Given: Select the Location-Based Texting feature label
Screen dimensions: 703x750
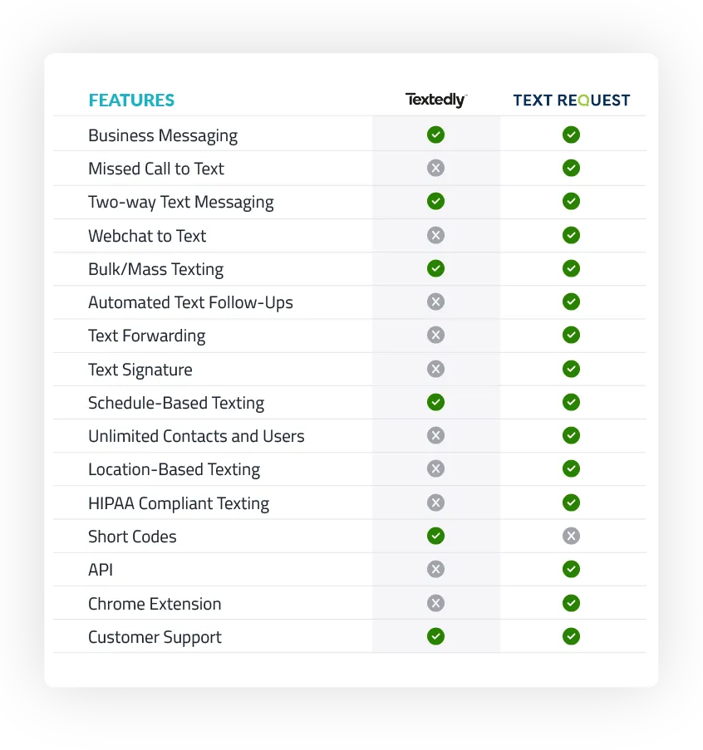Looking at the screenshot, I should click(175, 470).
